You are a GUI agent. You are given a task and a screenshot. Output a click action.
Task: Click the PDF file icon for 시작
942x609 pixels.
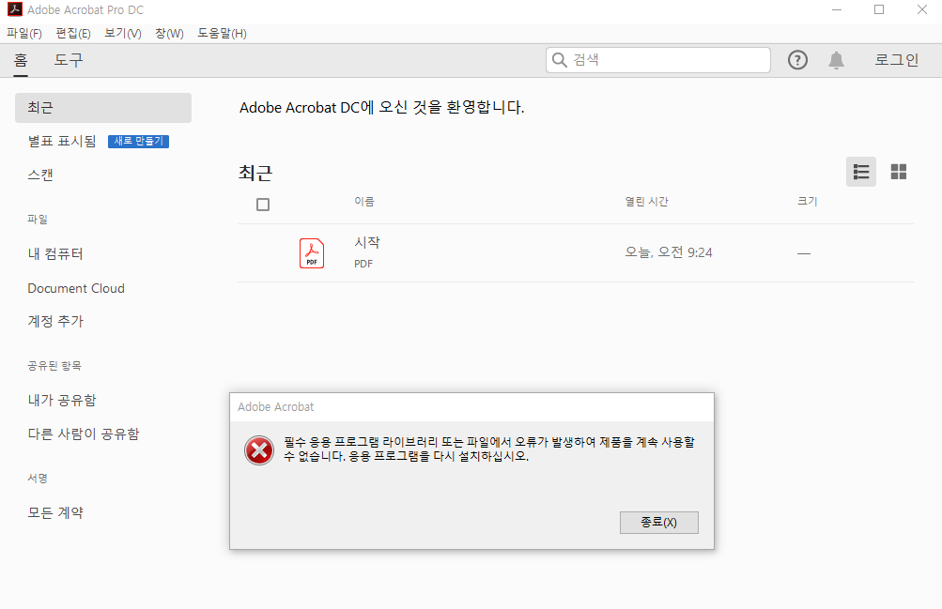tap(312, 253)
